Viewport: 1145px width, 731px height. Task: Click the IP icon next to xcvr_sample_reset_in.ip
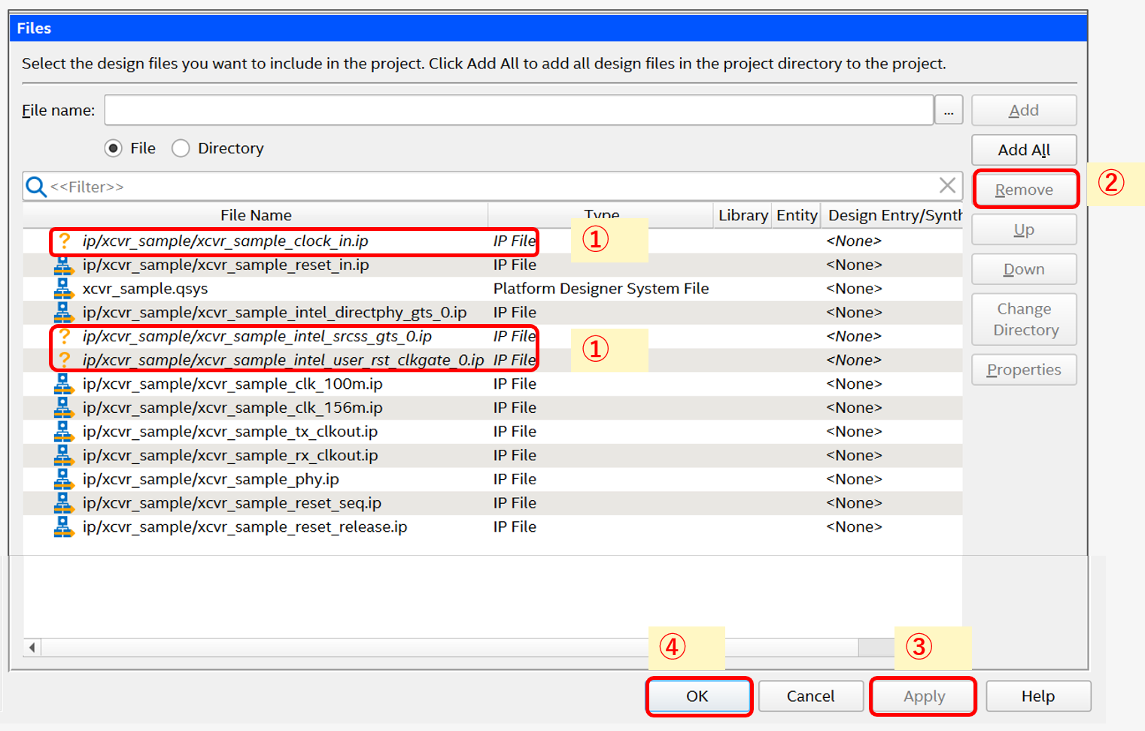click(64, 265)
